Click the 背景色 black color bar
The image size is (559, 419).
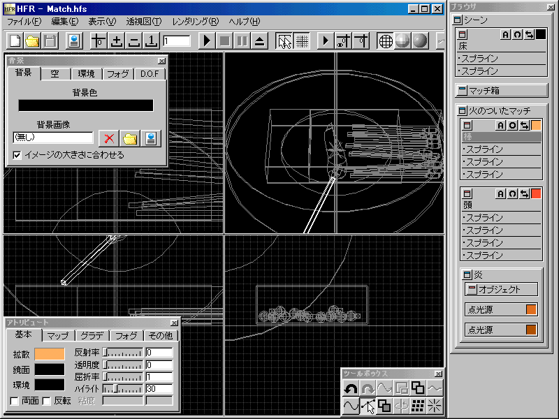point(86,105)
